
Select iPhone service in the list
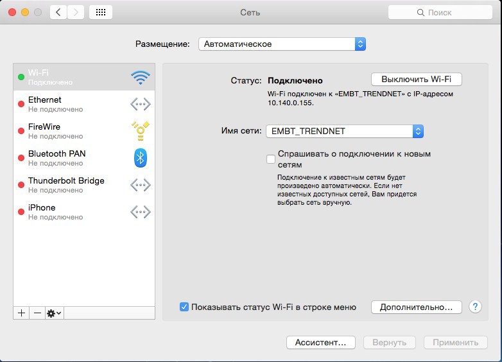pos(84,212)
